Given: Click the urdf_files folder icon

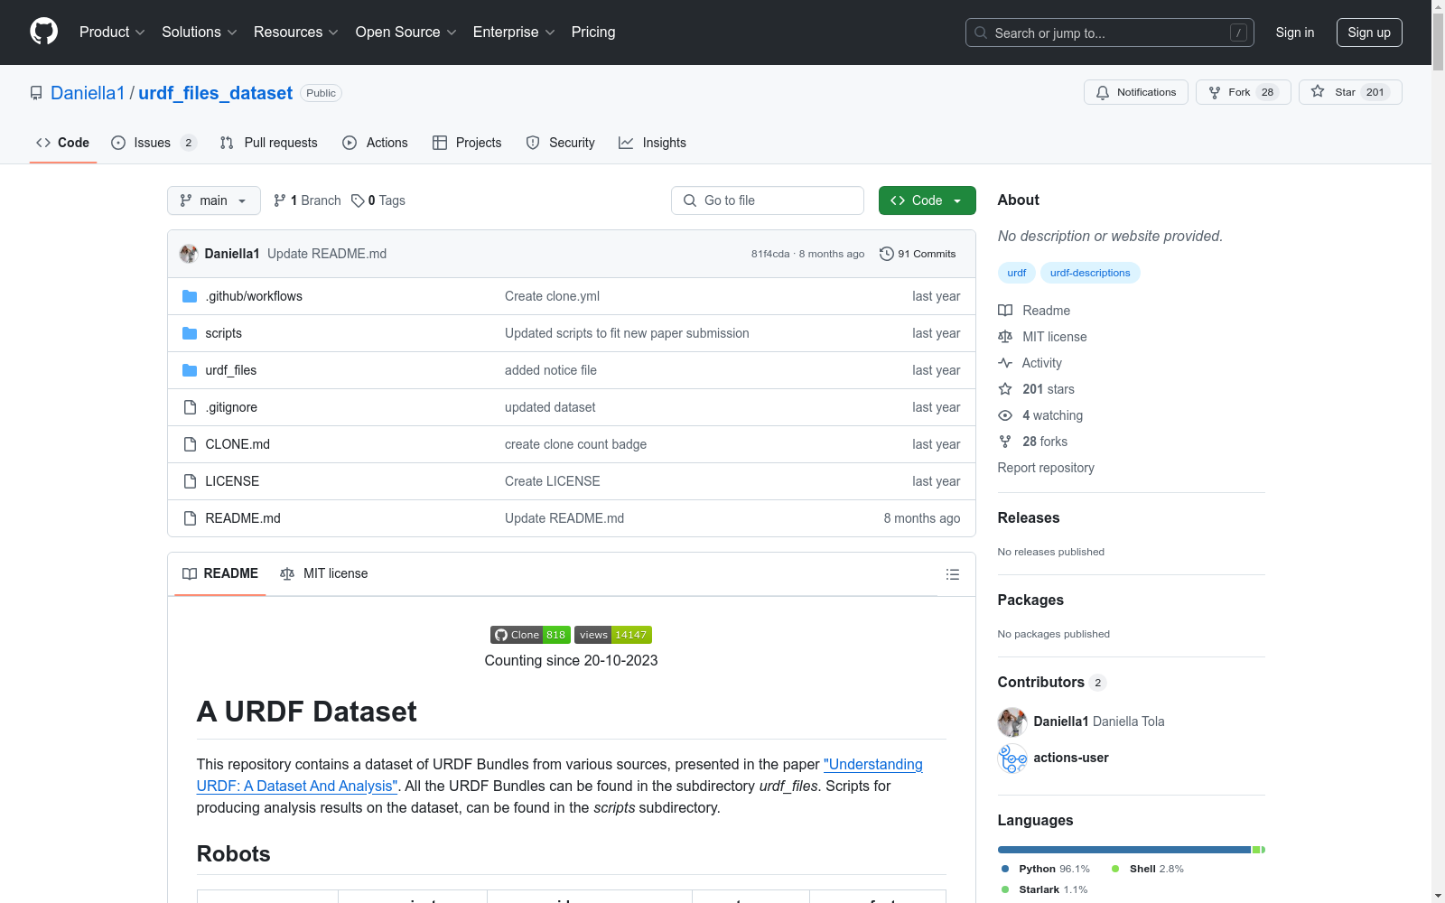Looking at the screenshot, I should [190, 370].
